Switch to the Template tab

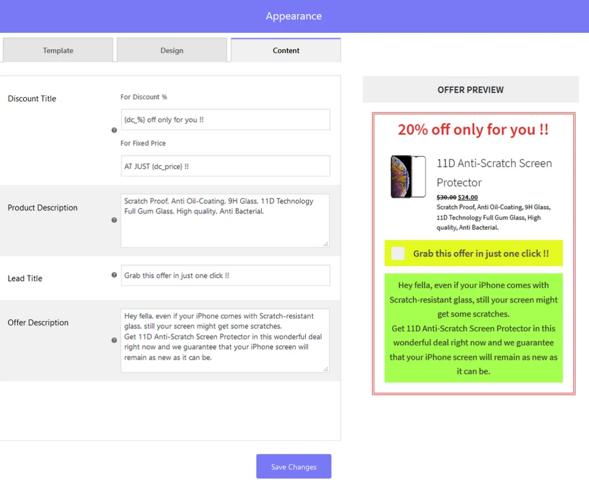58,50
